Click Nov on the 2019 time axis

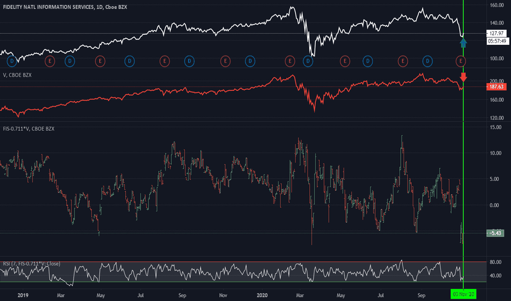click(x=223, y=296)
